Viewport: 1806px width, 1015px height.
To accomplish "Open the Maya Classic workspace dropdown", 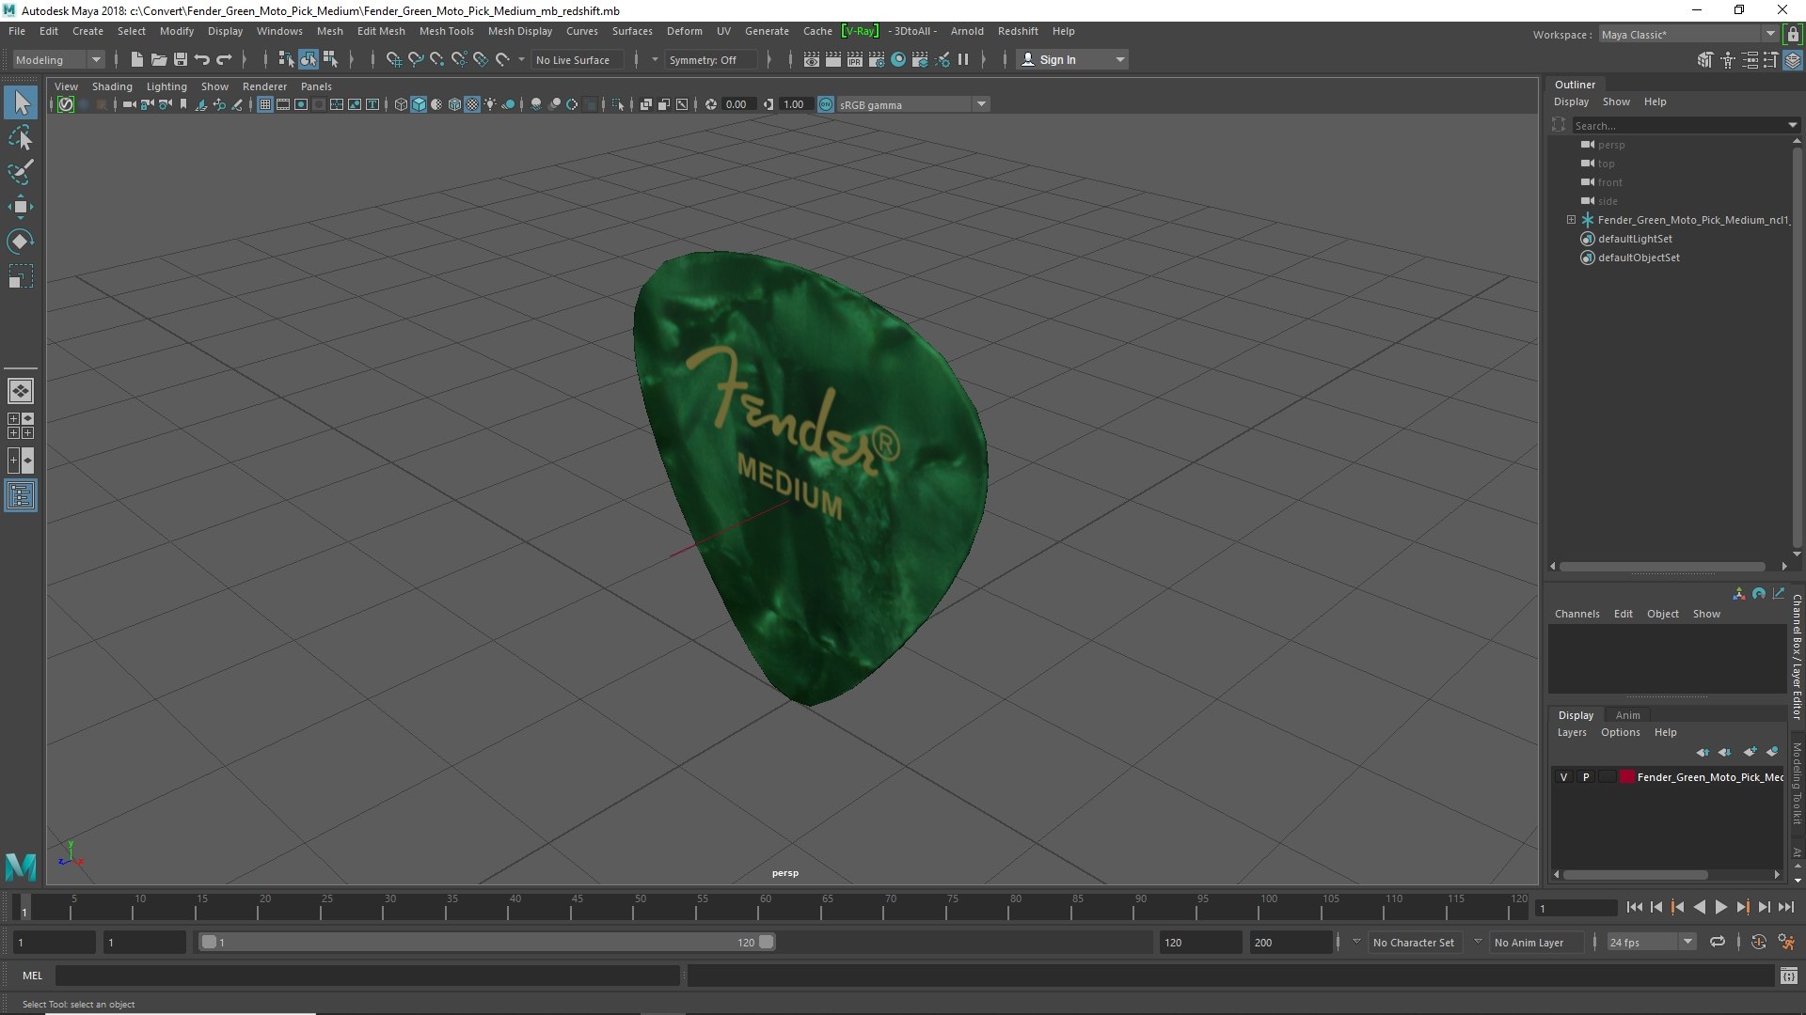I will [1687, 35].
